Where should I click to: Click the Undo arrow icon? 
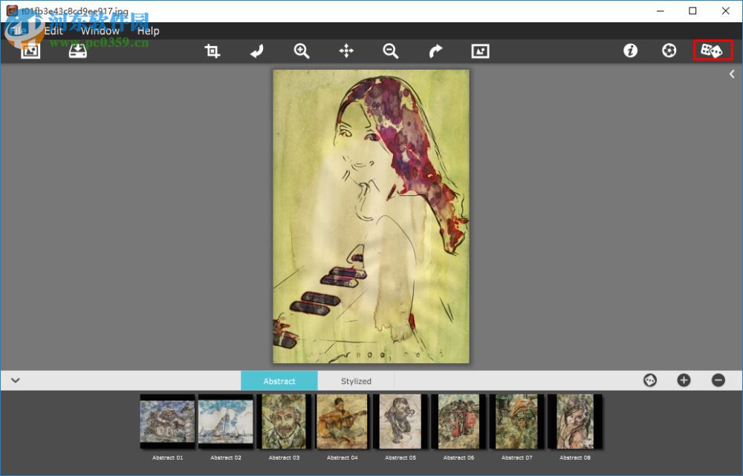pyautogui.click(x=256, y=50)
